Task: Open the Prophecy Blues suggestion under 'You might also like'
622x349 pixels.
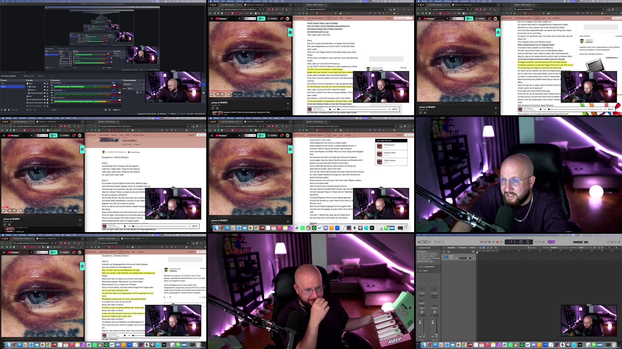Action: tap(390, 153)
